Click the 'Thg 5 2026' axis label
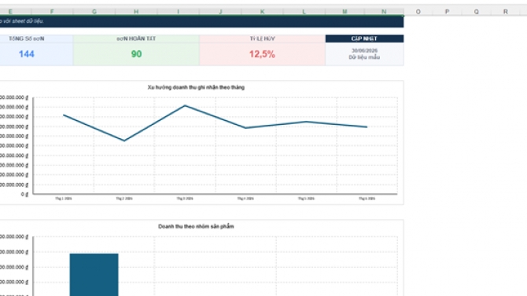The height and width of the screenshot is (296, 527). point(306,199)
